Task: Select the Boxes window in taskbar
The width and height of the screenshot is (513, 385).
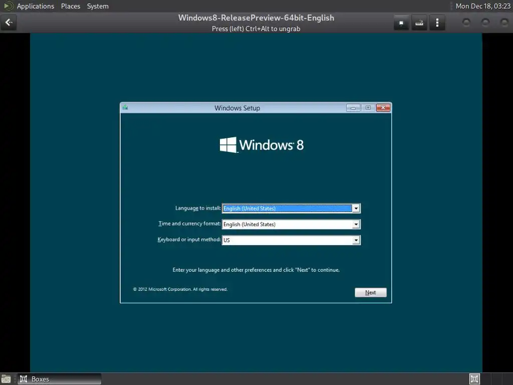Action: tap(59, 379)
